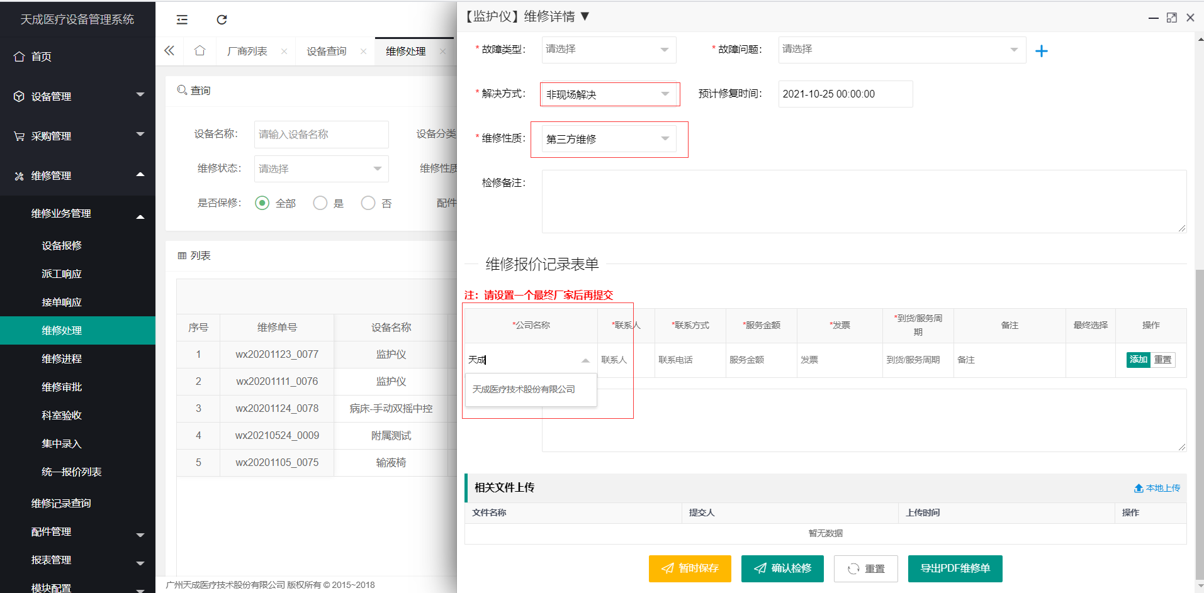Close the 厂商列表 tab
Viewport: 1204px width, 593px height.
284,52
